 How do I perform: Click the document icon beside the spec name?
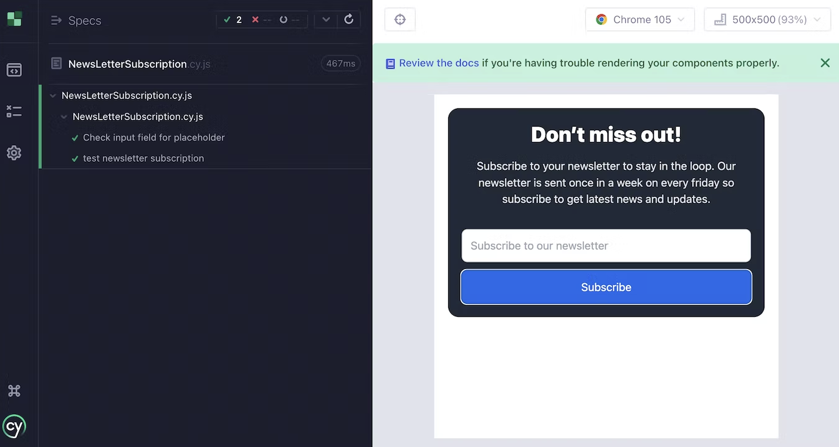(57, 64)
